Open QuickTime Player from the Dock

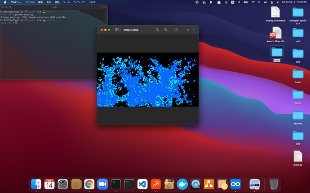click(x=195, y=184)
